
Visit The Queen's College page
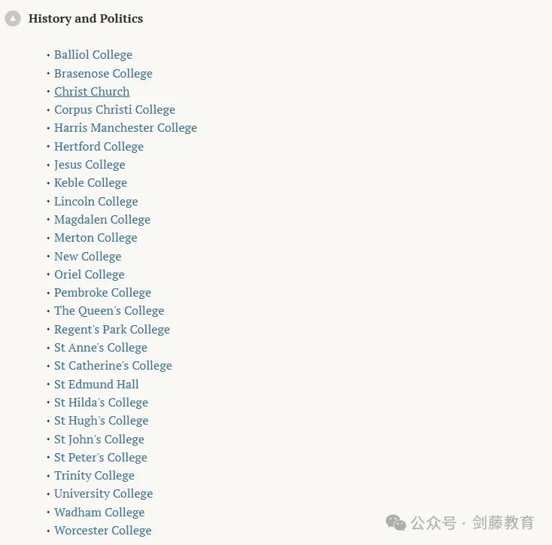pos(108,311)
